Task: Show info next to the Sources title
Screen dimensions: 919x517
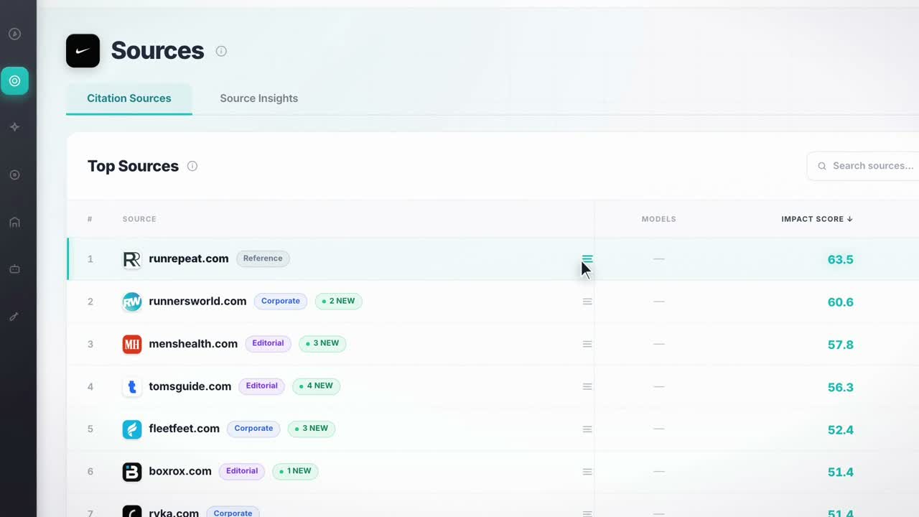Action: tap(221, 51)
